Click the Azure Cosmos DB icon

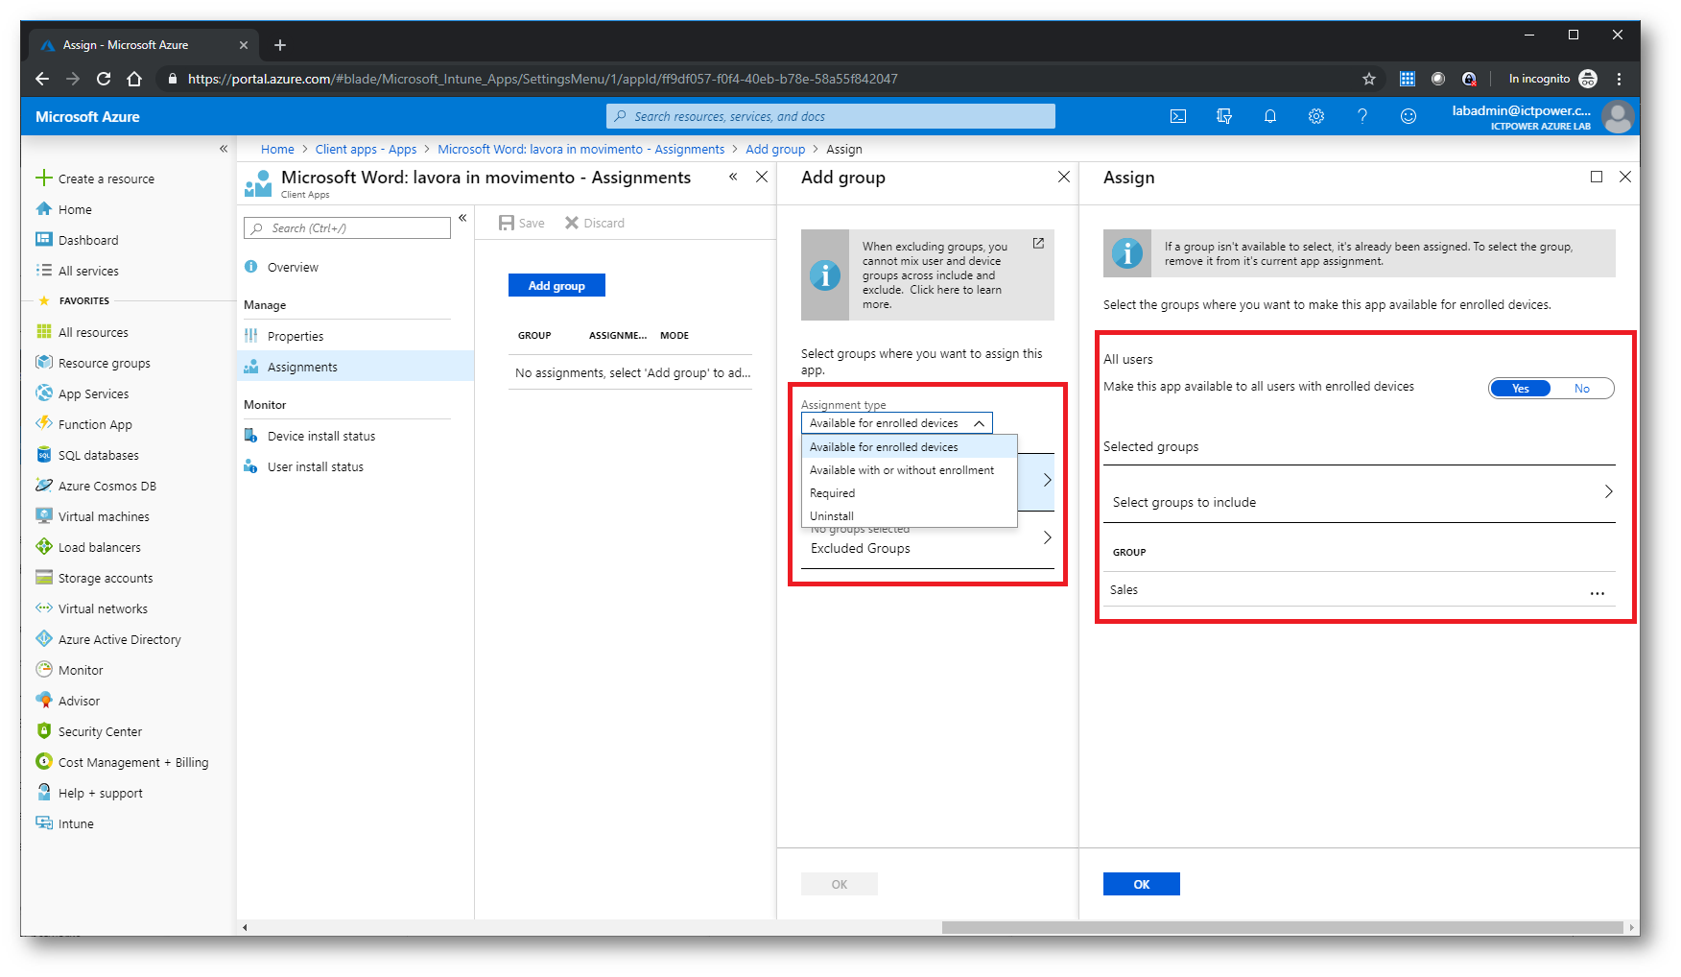pos(43,485)
